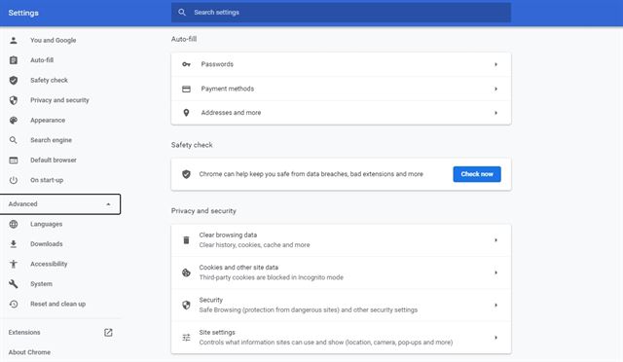
Task: Click the Addresses location pin icon
Action: point(186,113)
